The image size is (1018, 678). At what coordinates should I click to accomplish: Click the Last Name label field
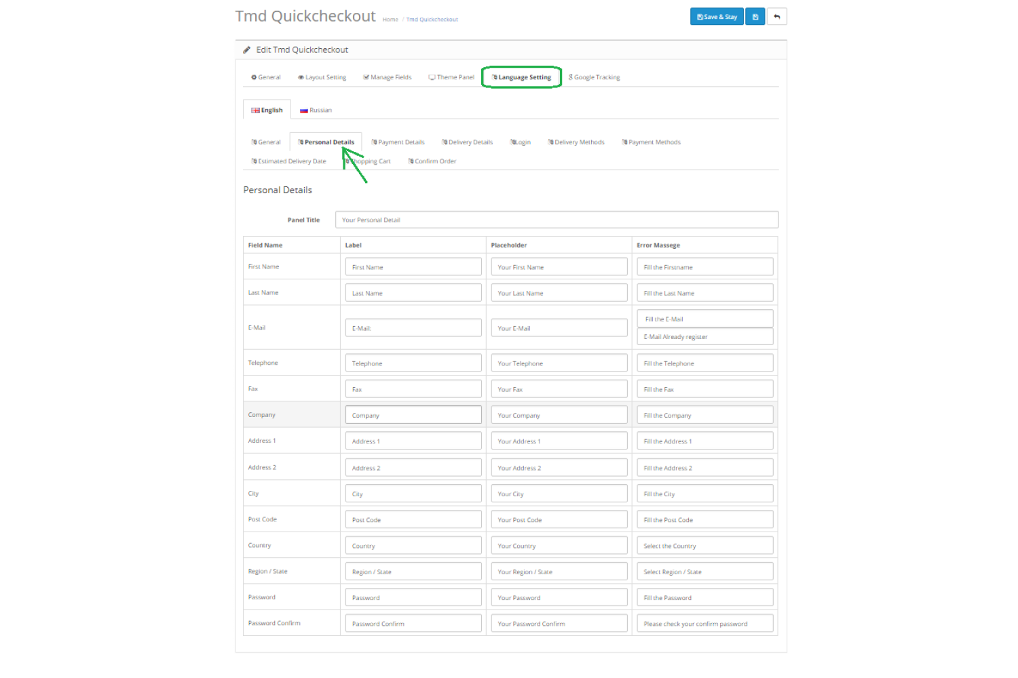413,293
